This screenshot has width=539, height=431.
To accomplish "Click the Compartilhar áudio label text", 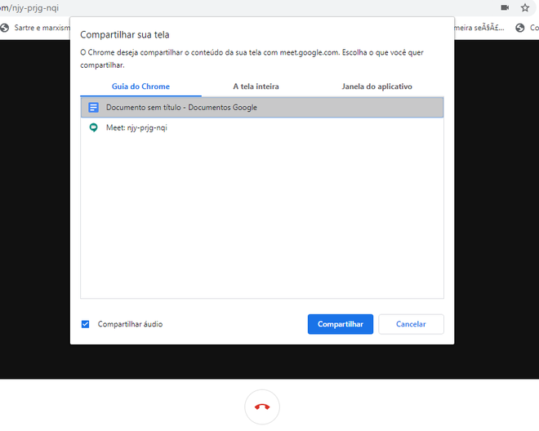I will coord(130,324).
